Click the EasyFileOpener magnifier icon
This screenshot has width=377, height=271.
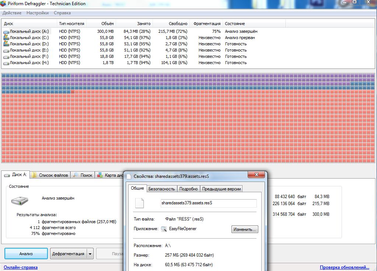tap(164, 229)
